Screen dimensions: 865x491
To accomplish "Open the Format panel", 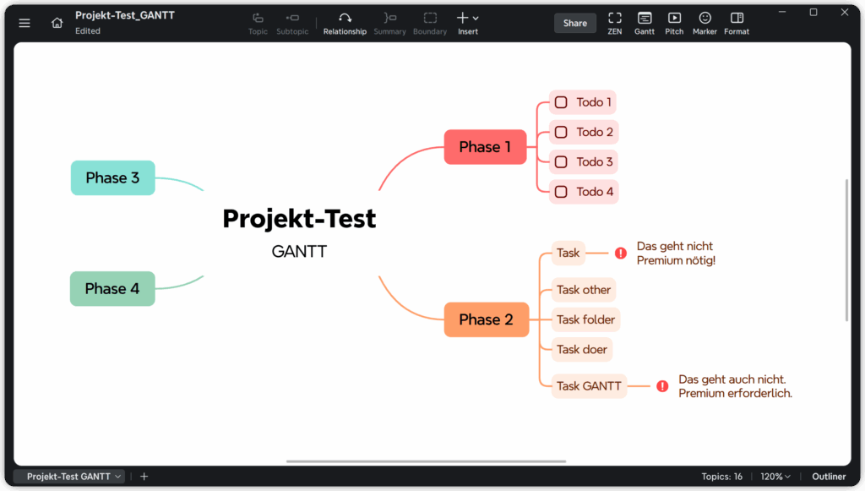I will pos(737,23).
